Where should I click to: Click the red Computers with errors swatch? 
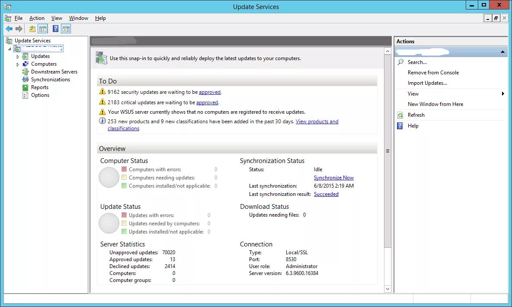click(124, 169)
